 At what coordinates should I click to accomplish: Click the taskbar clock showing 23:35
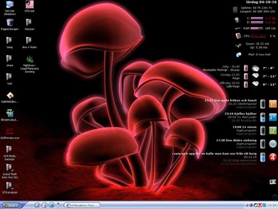(x=272, y=205)
